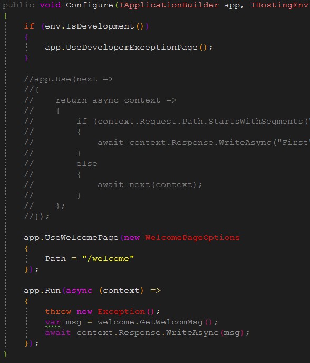This screenshot has height=363, width=310.
Task: Click the 'new' keyword before WelcomePageOptions
Action: (x=132, y=238)
